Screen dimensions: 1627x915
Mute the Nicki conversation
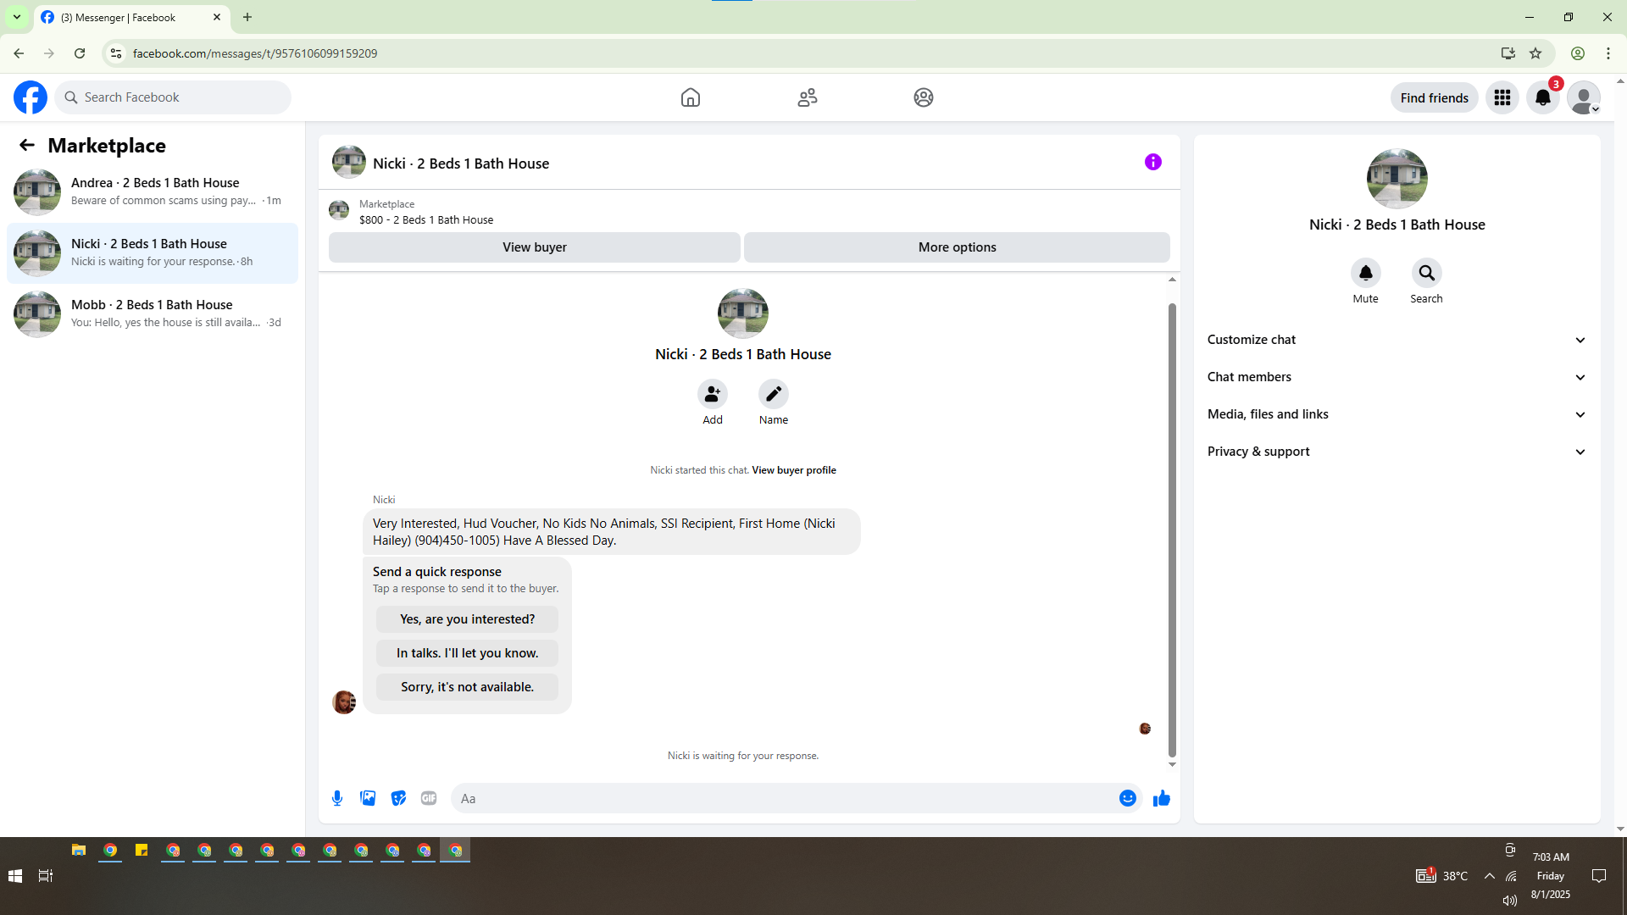click(1365, 273)
